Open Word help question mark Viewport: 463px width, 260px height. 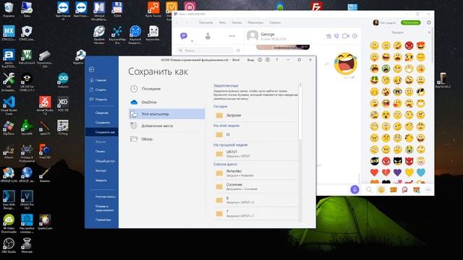276,60
